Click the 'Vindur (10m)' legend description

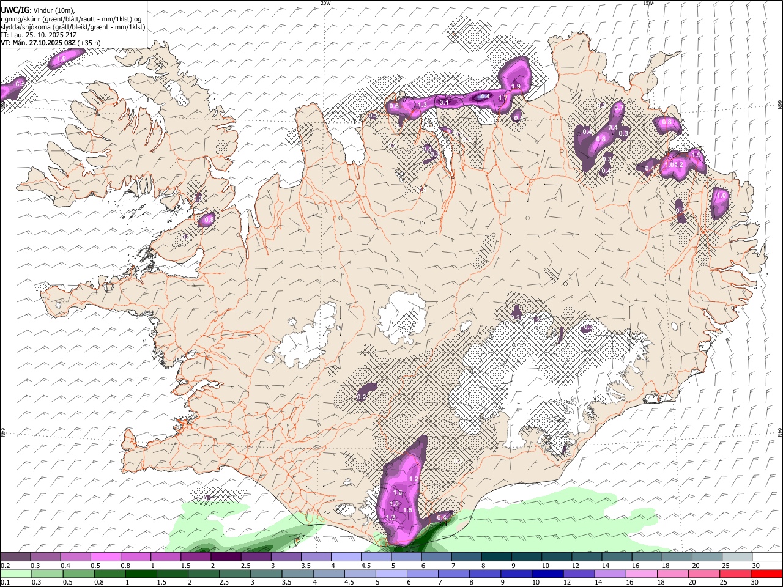coord(53,10)
